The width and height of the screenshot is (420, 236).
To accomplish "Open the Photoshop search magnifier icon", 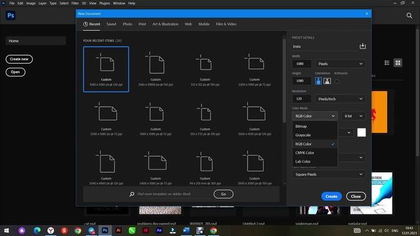I will [x=409, y=16].
